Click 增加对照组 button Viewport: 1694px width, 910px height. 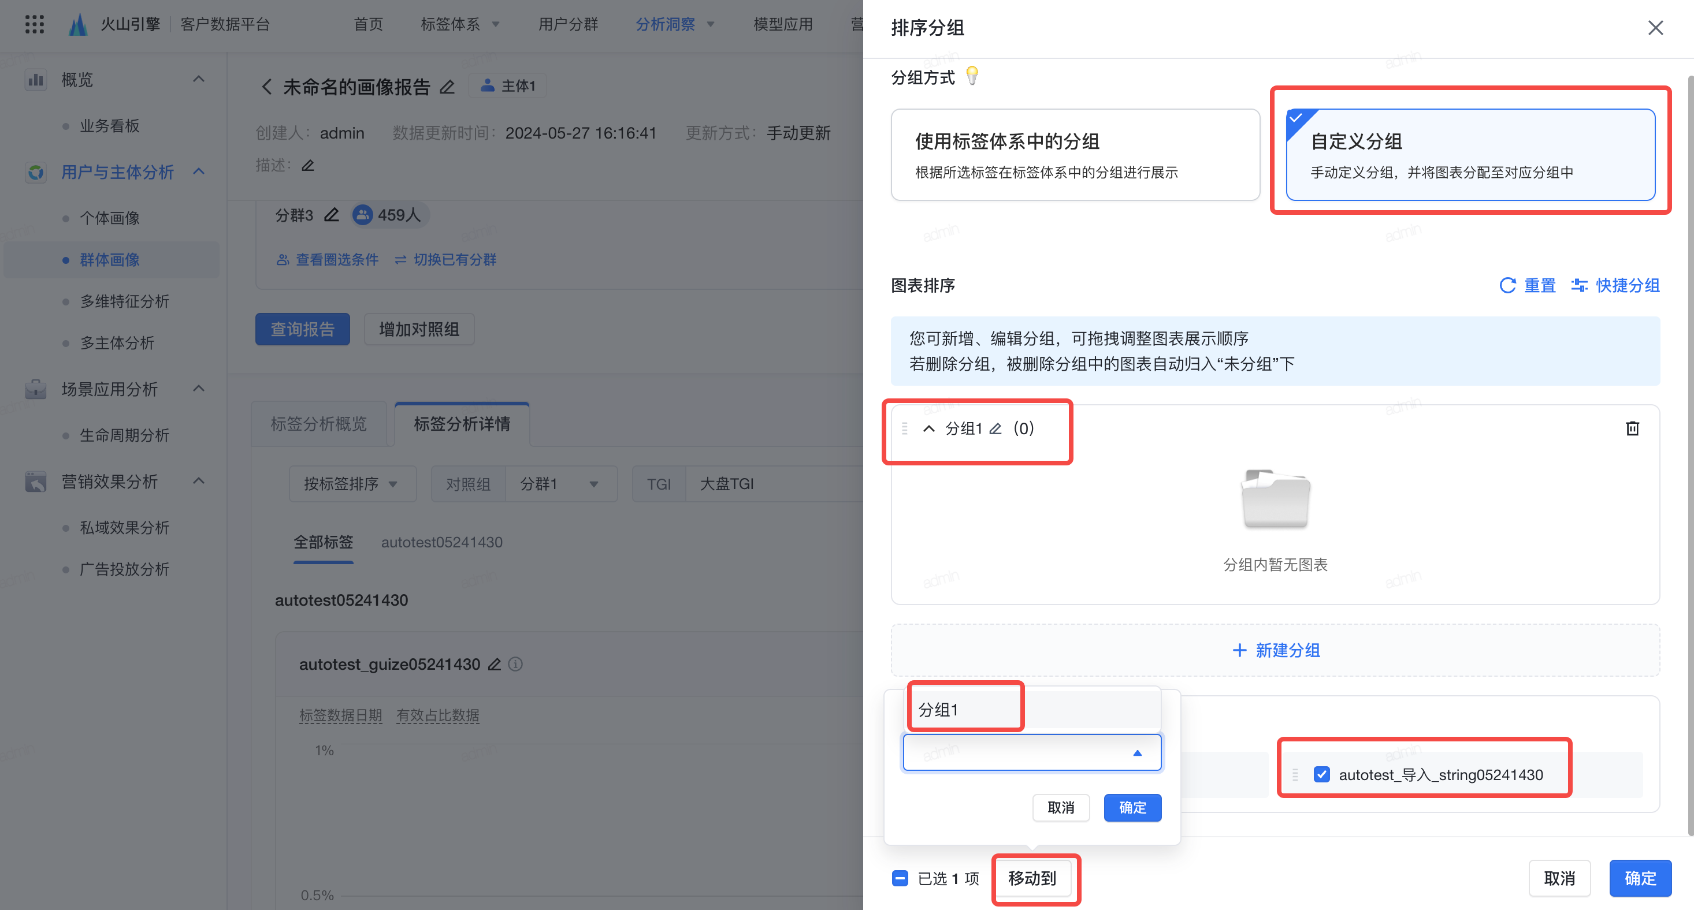pos(419,329)
